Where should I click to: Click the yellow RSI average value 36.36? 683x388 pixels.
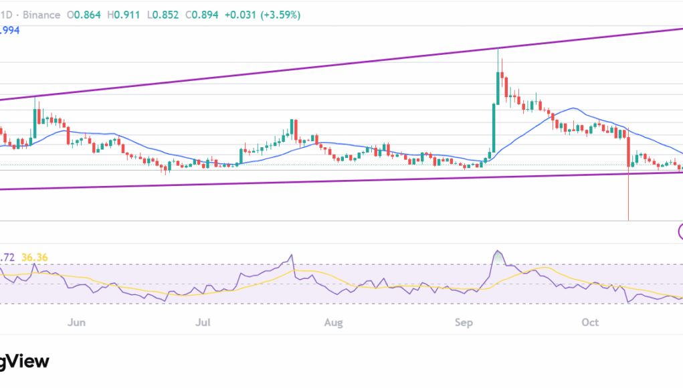point(34,257)
